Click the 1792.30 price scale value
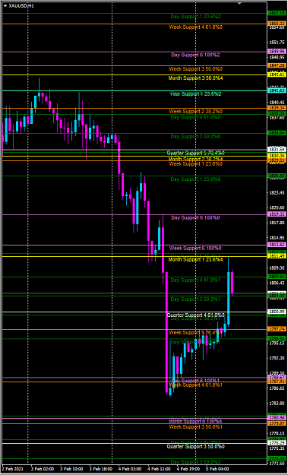This screenshot has width=288, height=475. pos(276,358)
